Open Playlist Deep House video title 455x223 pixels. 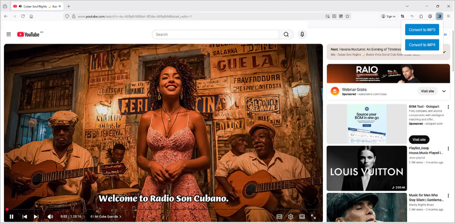click(425, 150)
